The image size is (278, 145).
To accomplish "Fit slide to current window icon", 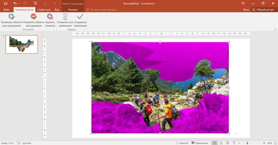I will click(x=276, y=143).
